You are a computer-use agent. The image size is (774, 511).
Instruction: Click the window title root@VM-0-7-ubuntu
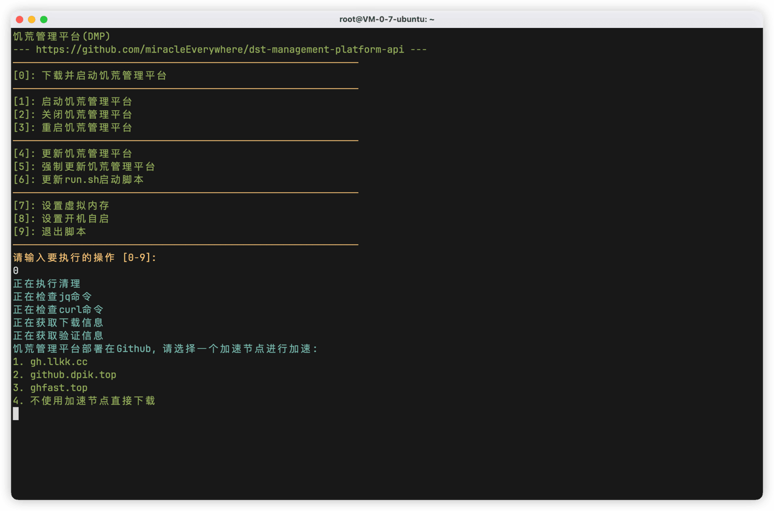[387, 19]
